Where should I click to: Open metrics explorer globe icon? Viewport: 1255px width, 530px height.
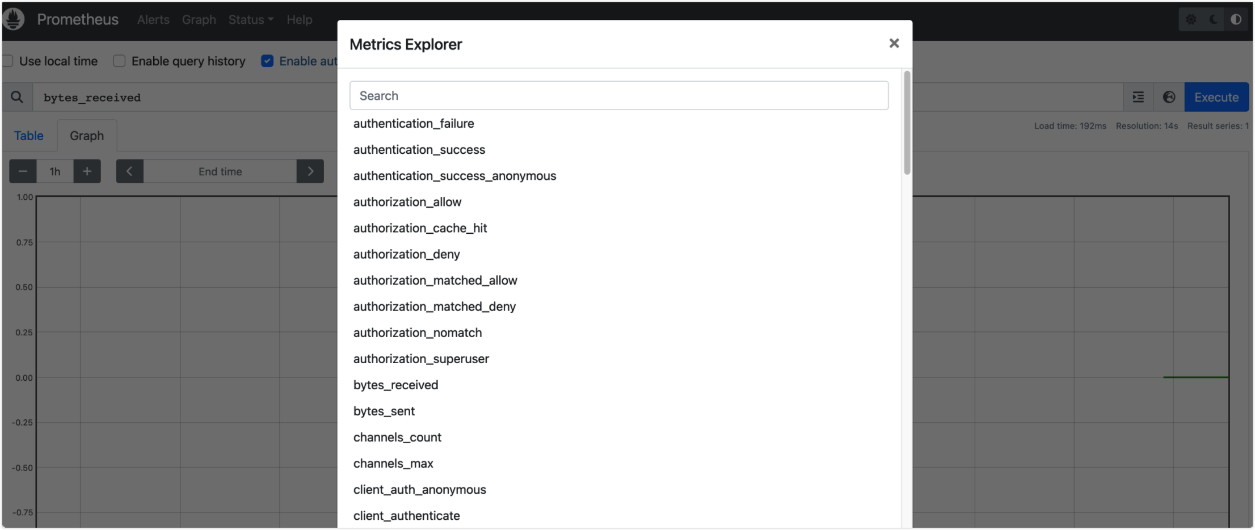point(1169,97)
